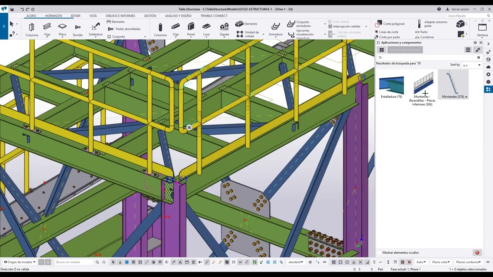
Task: Click the search magnifier next to Buscar en modelo
Action: coord(97,262)
